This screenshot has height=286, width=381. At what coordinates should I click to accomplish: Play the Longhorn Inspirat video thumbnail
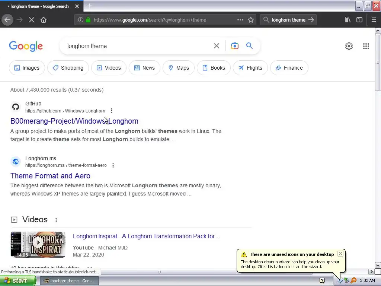38,244
